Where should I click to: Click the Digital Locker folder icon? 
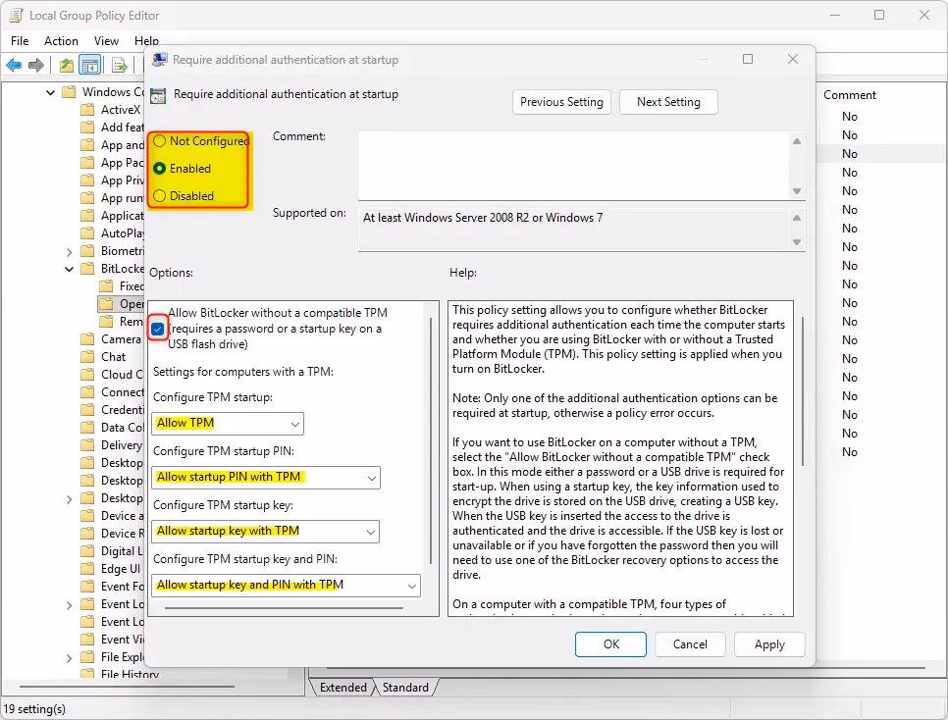(87, 550)
